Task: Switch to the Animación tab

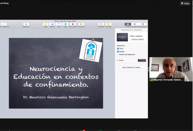Action: point(135,24)
